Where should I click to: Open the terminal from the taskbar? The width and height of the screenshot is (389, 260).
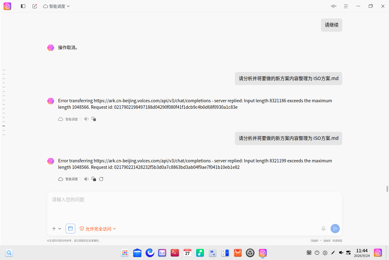click(175, 253)
